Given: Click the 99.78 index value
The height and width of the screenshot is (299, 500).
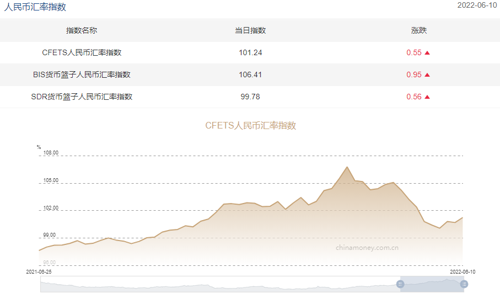Looking at the screenshot, I should tap(250, 97).
